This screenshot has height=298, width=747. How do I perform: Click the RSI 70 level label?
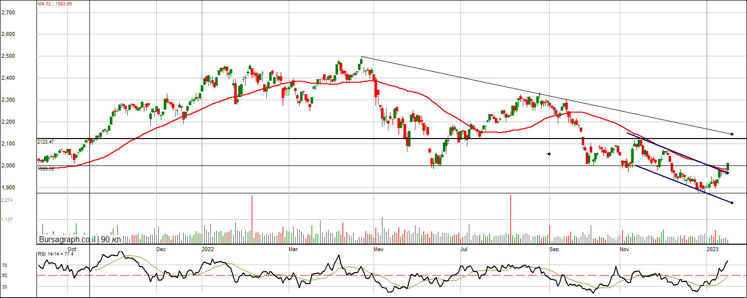pos(4,266)
